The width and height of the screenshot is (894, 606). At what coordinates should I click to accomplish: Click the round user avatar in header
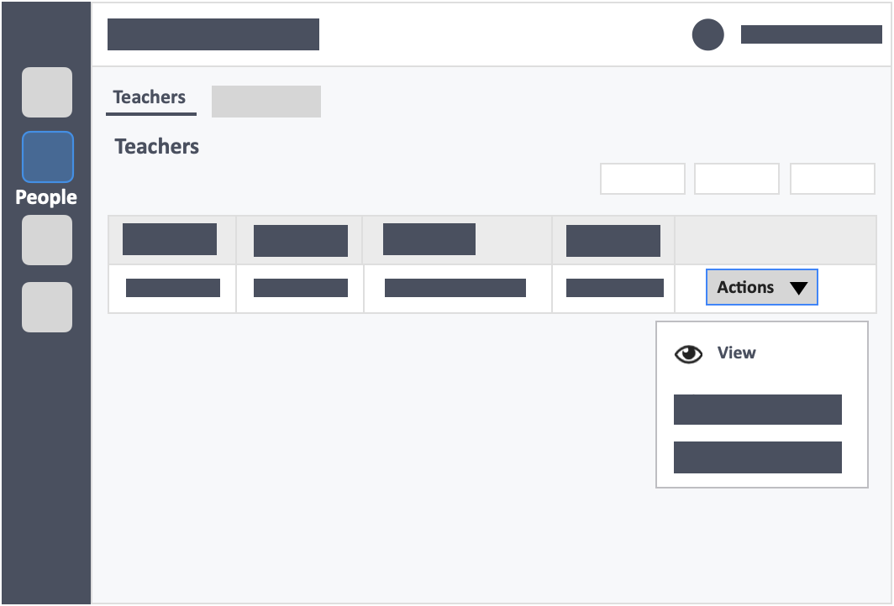click(x=708, y=34)
